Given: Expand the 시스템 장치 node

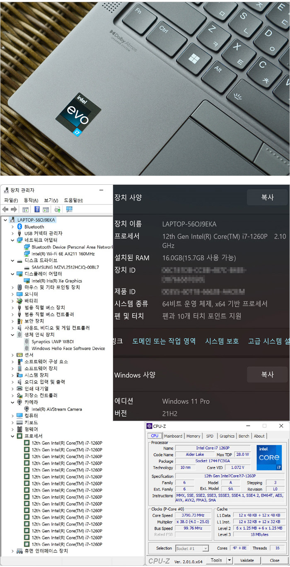Looking at the screenshot, I should click(x=13, y=375).
